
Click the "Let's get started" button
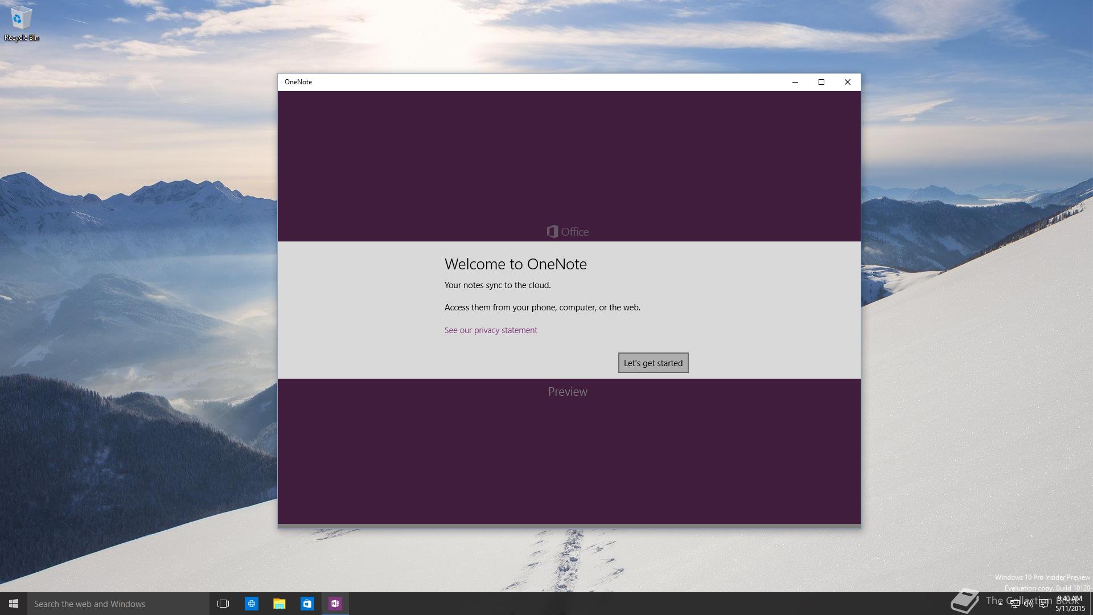pos(653,363)
